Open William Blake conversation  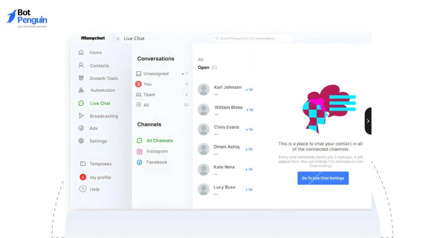click(225, 110)
